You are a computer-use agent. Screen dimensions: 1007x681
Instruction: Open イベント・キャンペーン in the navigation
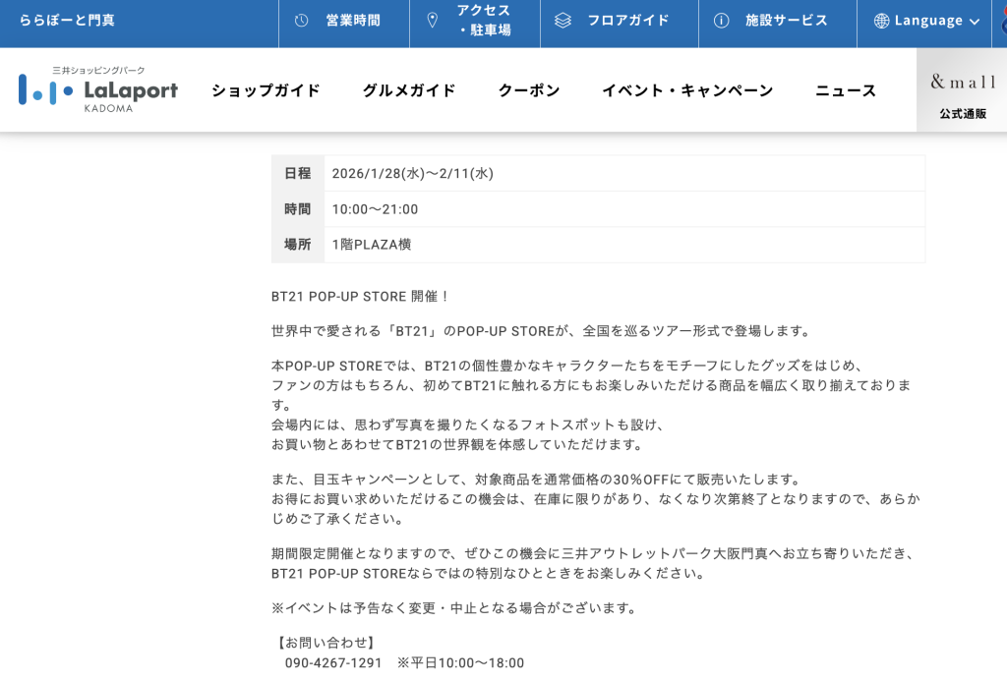tap(687, 90)
